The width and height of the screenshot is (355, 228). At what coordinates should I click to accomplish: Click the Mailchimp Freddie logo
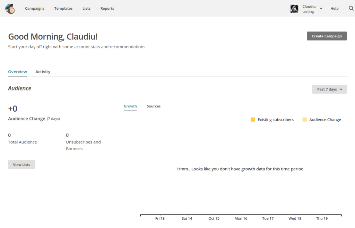click(10, 8)
